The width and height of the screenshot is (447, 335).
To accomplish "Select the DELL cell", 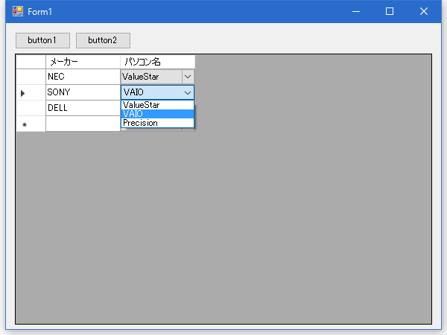I will click(83, 108).
